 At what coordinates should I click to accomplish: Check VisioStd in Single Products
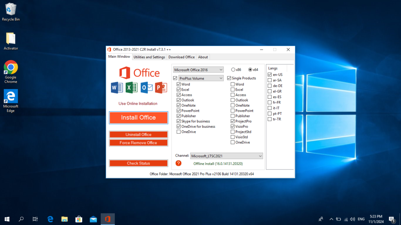tap(233, 137)
